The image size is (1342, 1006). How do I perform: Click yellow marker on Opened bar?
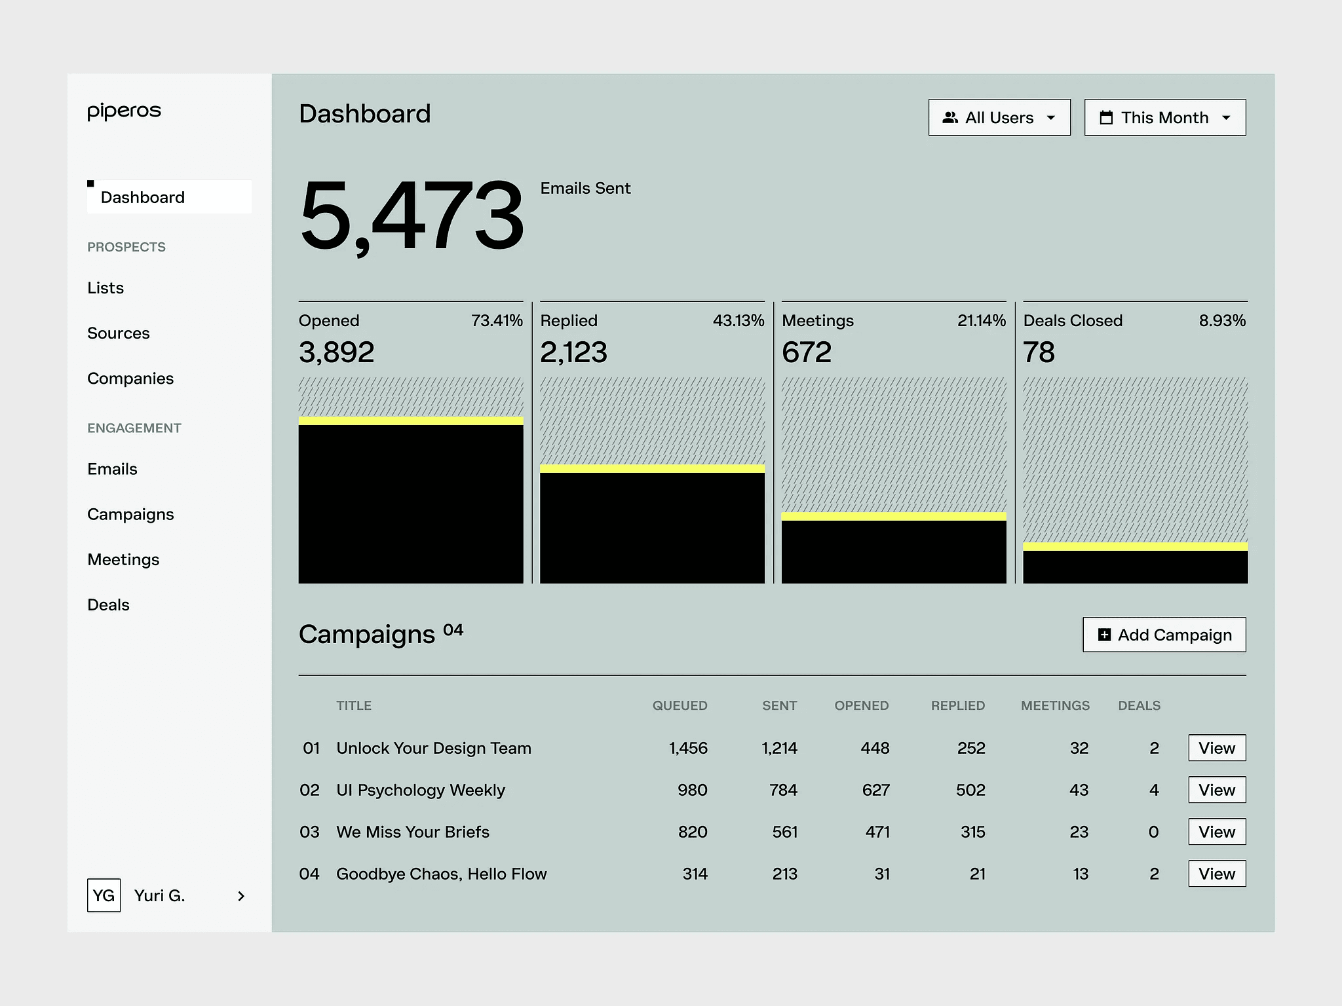(x=411, y=421)
